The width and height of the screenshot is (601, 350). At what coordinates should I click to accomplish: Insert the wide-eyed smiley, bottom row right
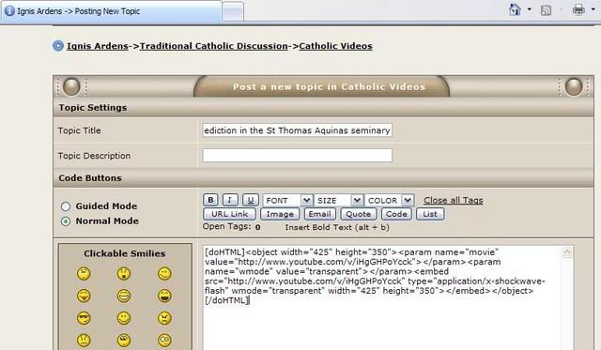pyautogui.click(x=164, y=340)
